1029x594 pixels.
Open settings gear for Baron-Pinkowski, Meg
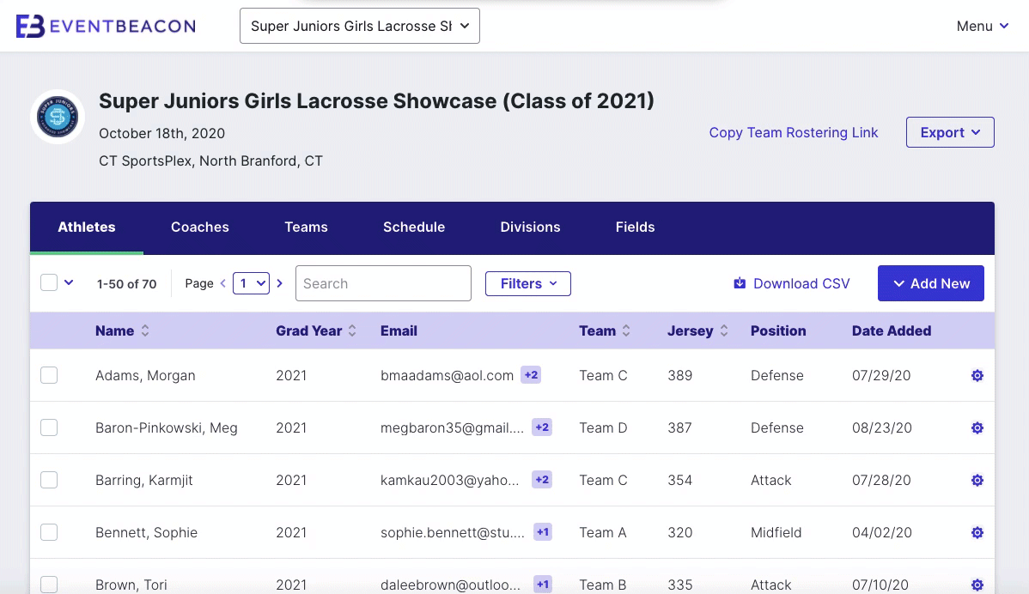pos(977,427)
